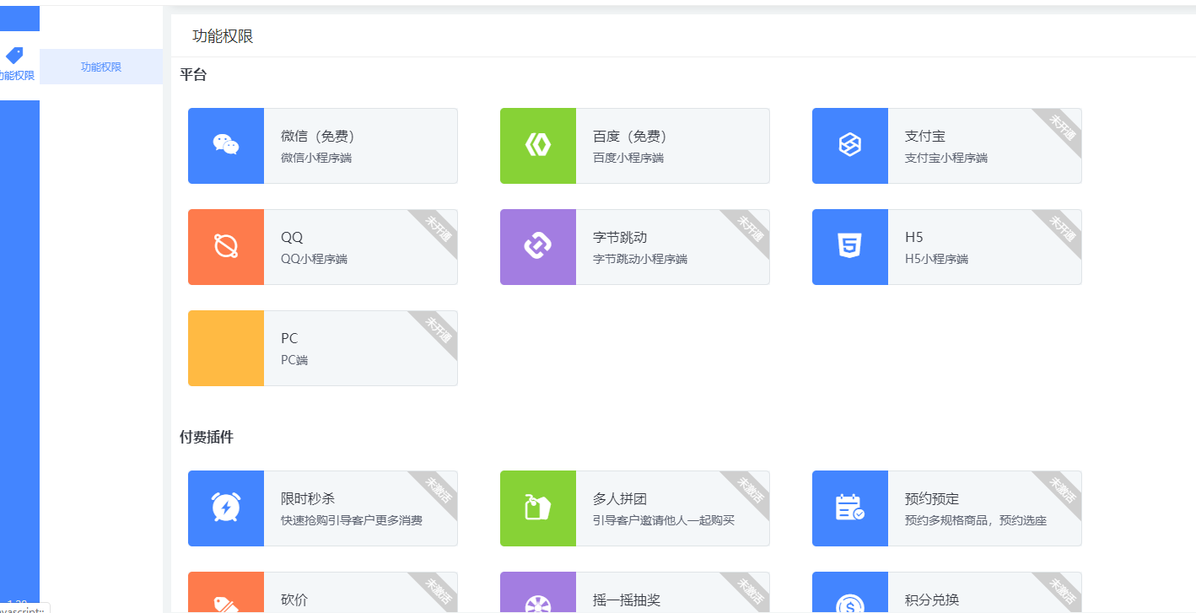The image size is (1196, 613).
Task: Click the 未激活 ribbon on 预约预定 card
Action: tap(1062, 490)
